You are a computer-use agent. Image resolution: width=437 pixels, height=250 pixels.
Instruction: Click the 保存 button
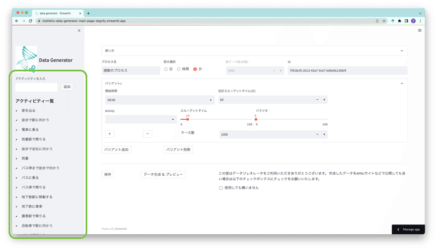(x=108, y=174)
